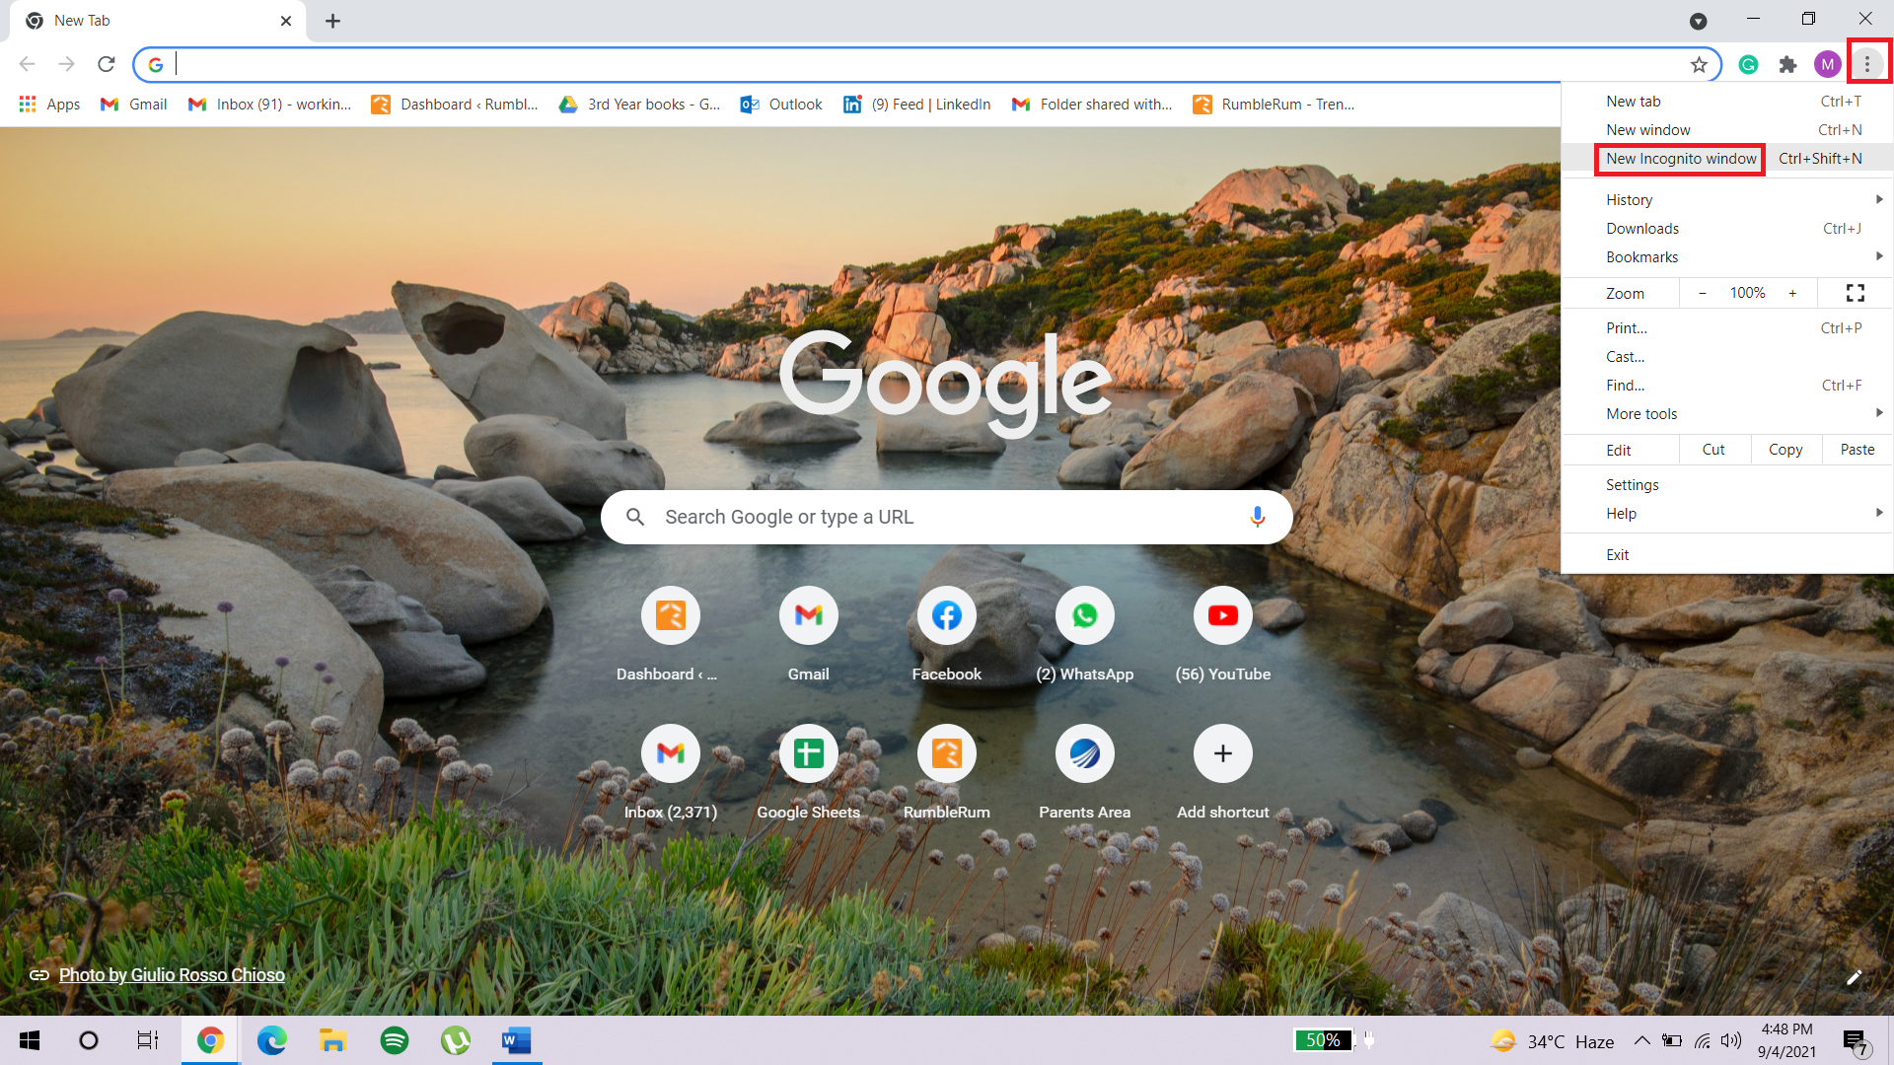Viewport: 1894px width, 1065px height.
Task: Open Gmail bookmark in bookmarks bar
Action: click(134, 105)
